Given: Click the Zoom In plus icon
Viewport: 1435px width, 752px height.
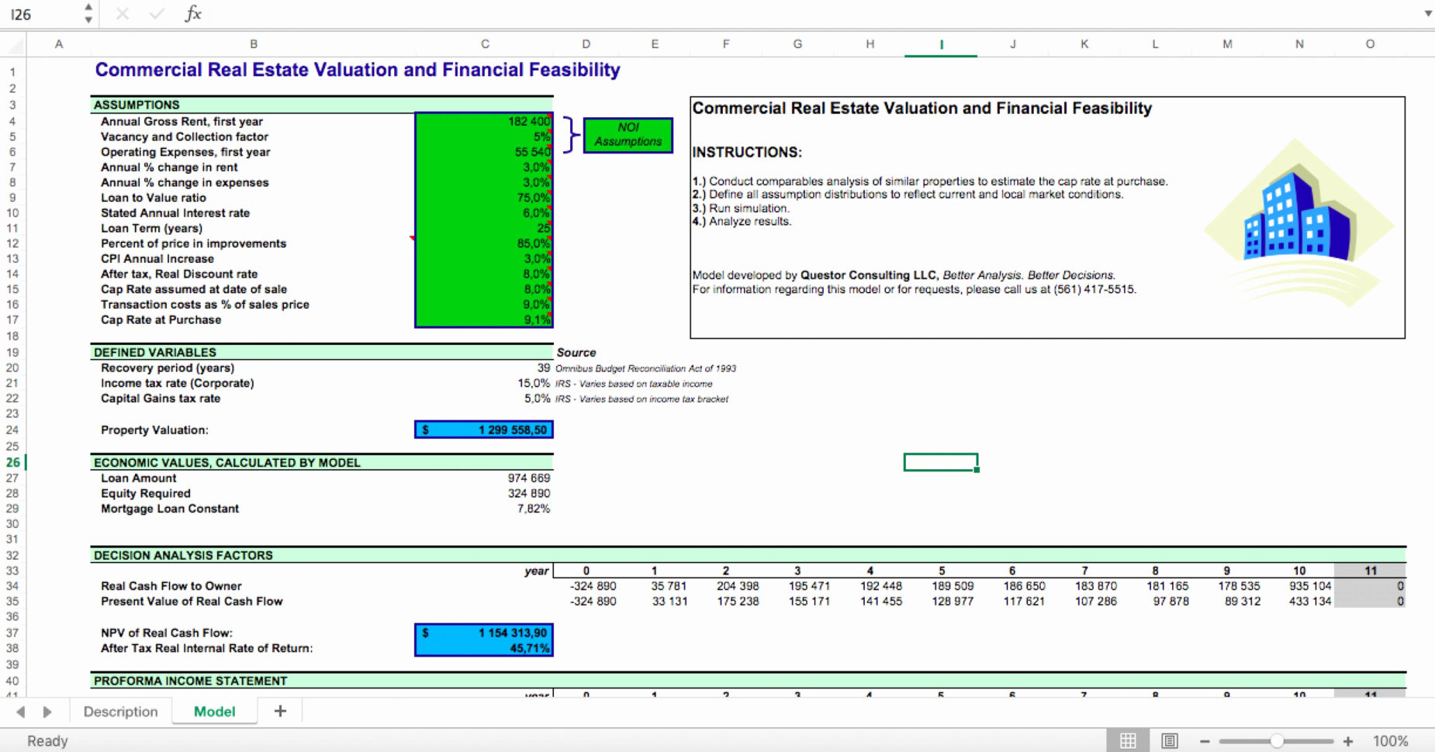Looking at the screenshot, I should [x=1348, y=740].
